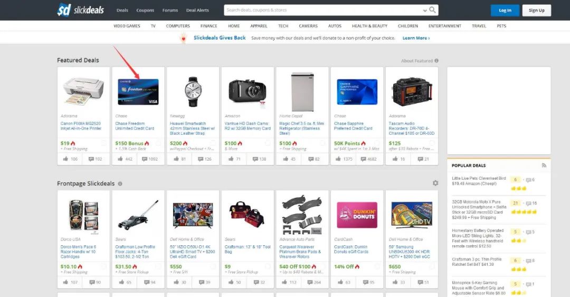Open the Dunkin Donuts eGift card image
The width and height of the screenshot is (570, 297).
click(357, 215)
